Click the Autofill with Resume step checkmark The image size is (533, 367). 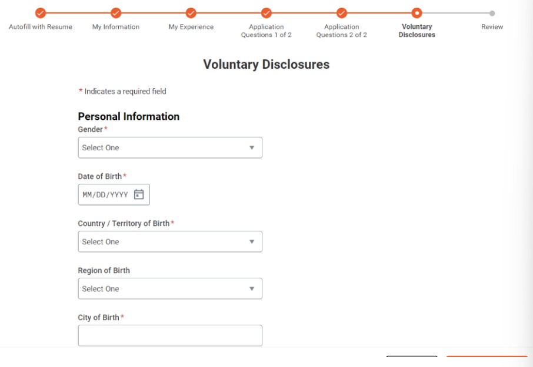tap(41, 13)
